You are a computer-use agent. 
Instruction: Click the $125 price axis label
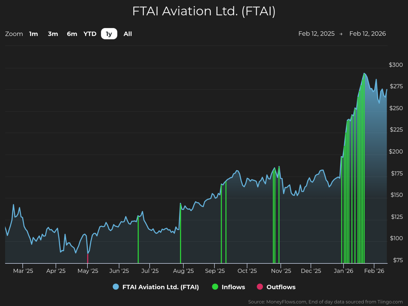(x=397, y=217)
